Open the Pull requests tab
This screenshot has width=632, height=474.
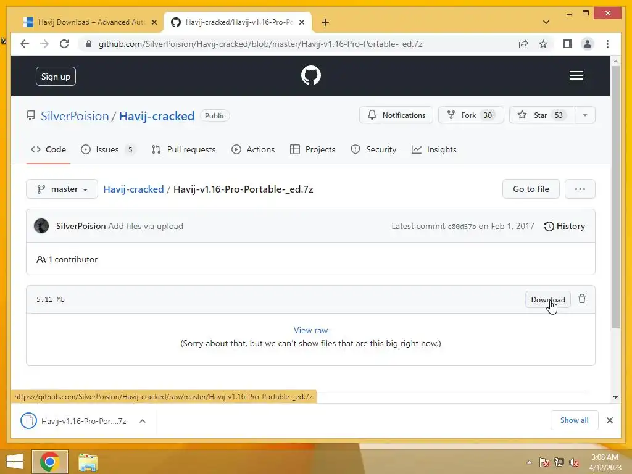[x=183, y=149]
